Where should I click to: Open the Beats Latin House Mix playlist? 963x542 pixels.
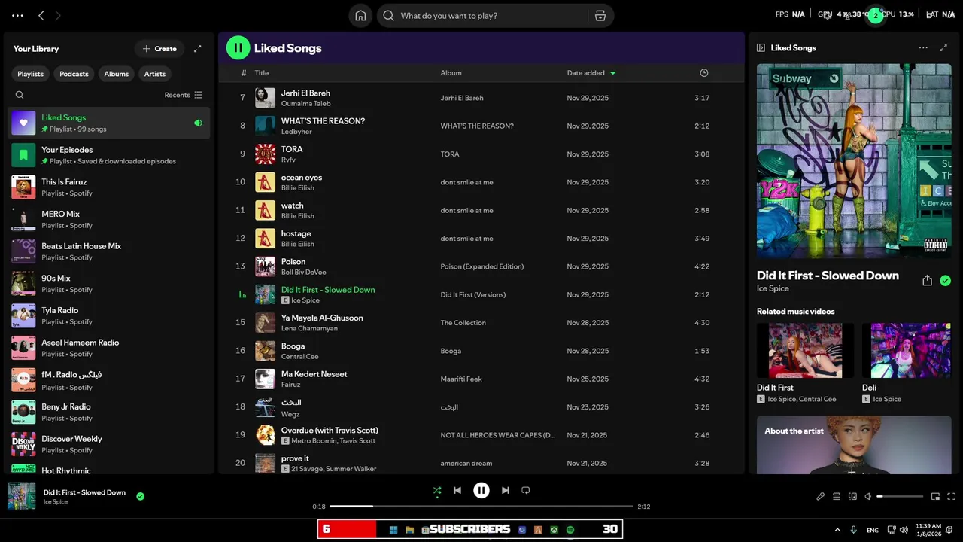[109, 251]
